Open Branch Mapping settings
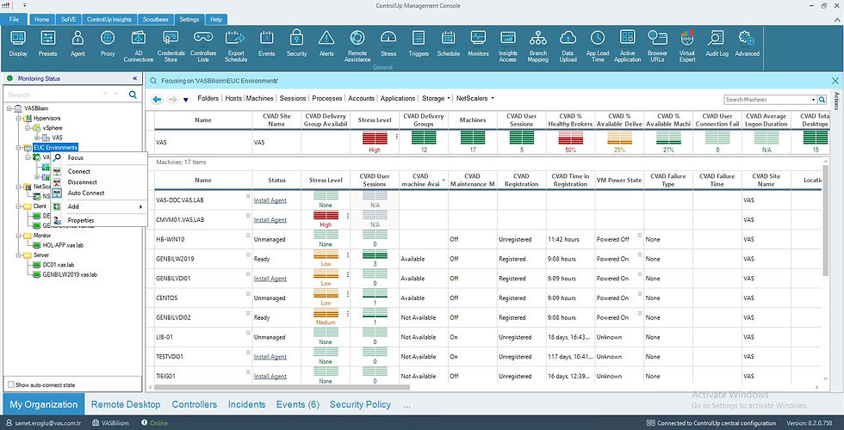 pyautogui.click(x=537, y=46)
